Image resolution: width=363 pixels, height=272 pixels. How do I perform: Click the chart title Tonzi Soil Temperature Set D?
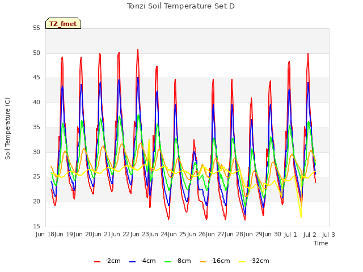(181, 6)
